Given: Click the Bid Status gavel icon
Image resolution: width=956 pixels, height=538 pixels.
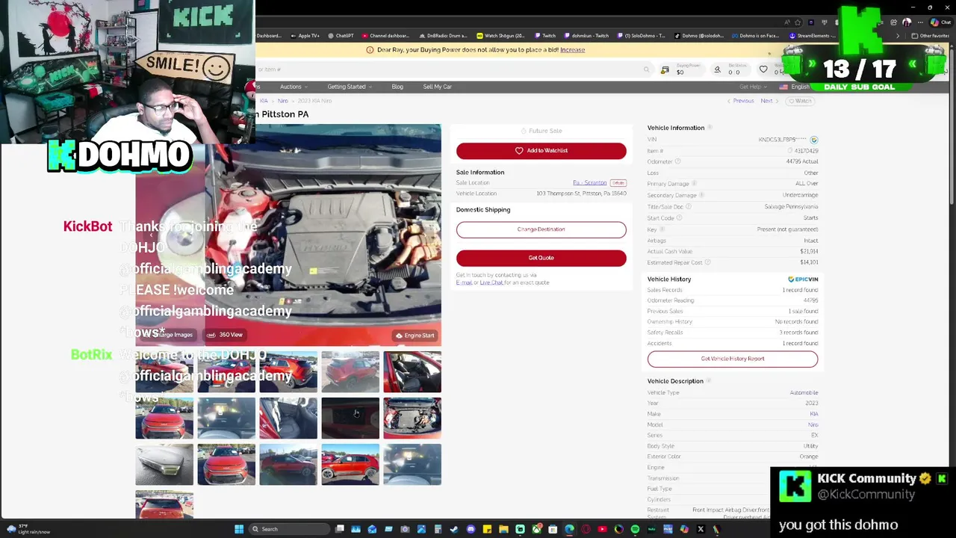Looking at the screenshot, I should [717, 69].
